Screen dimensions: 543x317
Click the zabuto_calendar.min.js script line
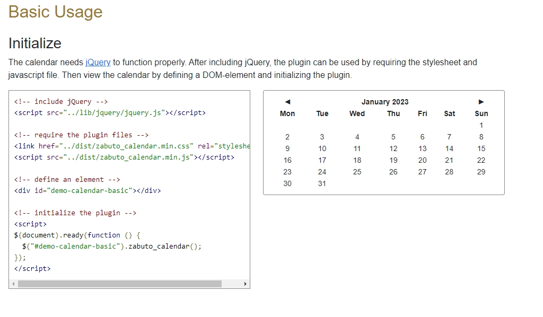(124, 157)
